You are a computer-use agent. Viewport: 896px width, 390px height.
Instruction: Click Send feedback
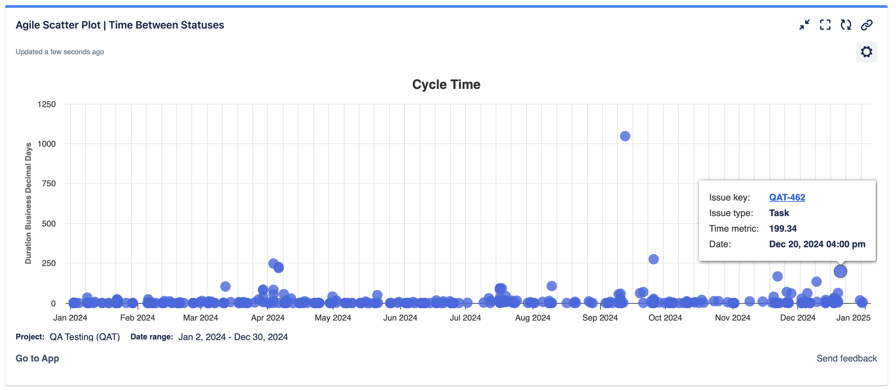click(x=847, y=358)
